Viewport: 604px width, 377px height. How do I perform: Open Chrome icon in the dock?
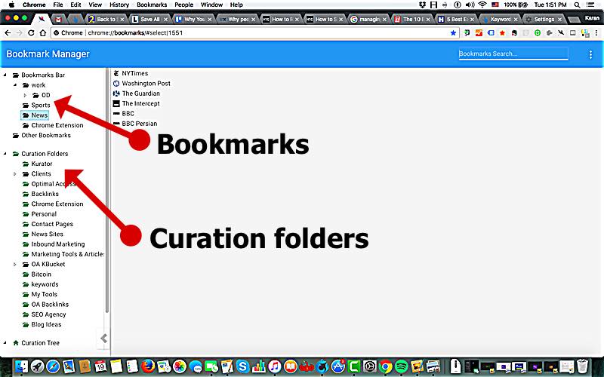385,366
